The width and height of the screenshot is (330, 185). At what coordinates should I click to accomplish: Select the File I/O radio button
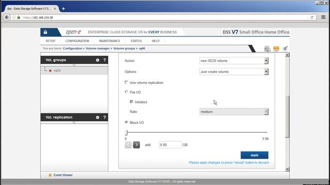coord(126,92)
